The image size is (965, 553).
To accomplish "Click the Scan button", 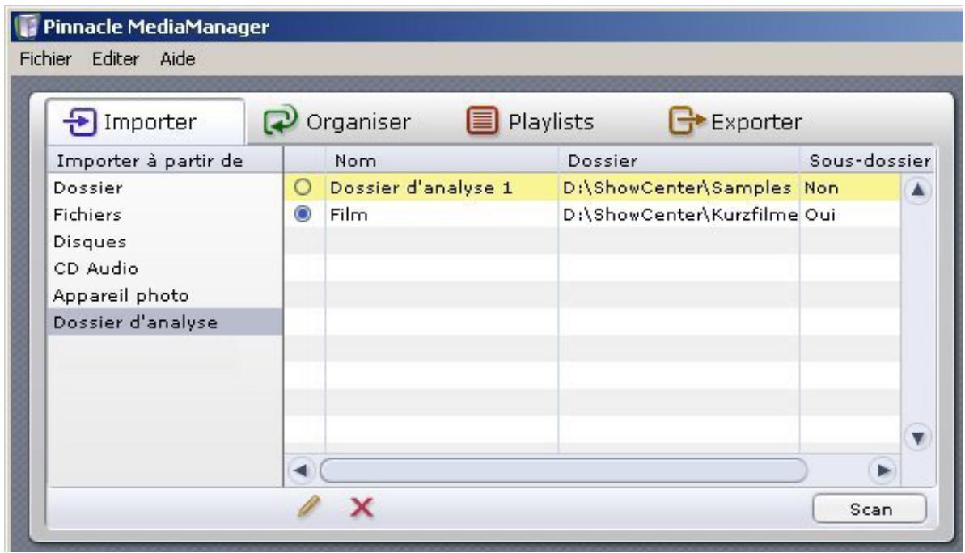I will (x=870, y=509).
